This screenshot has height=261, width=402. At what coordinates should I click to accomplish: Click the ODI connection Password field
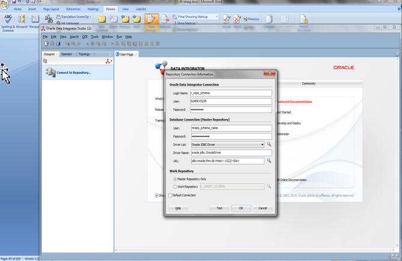231,109
